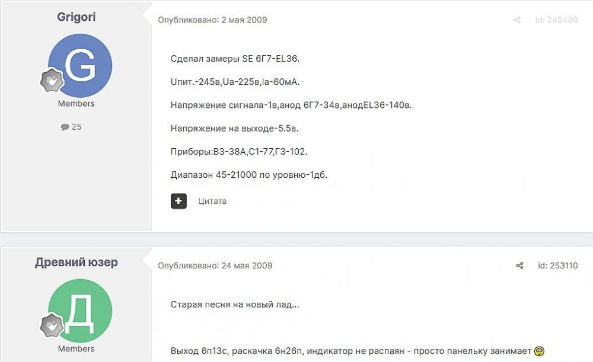Image resolution: width=593 pixels, height=362 pixels.
Task: Open Древний юзер username profile link
Action: (x=76, y=262)
